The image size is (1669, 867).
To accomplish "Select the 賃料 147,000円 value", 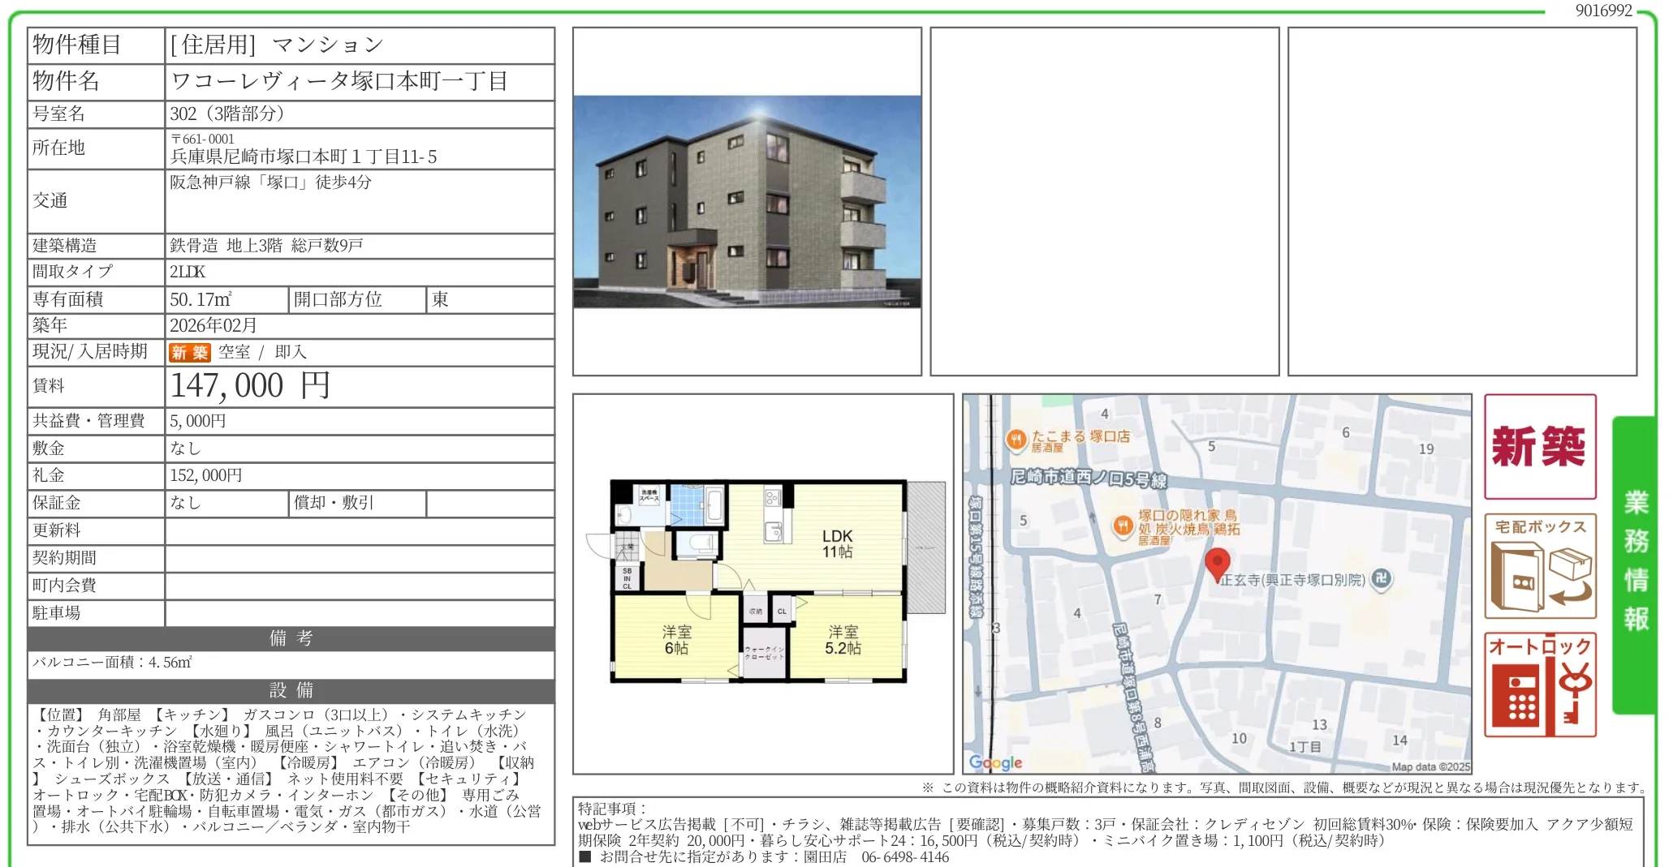I will (x=248, y=386).
